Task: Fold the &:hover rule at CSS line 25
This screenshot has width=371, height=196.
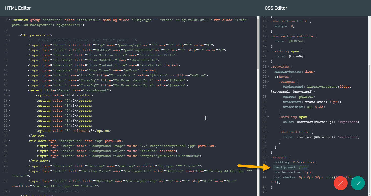Action: click(x=268, y=77)
